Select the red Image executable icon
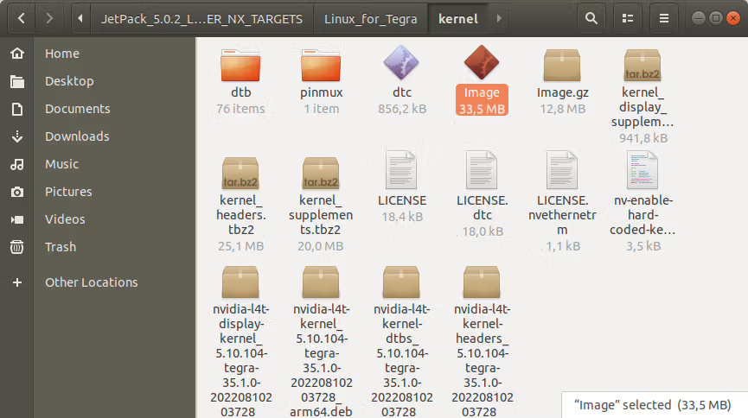The image size is (748, 418). (482, 63)
